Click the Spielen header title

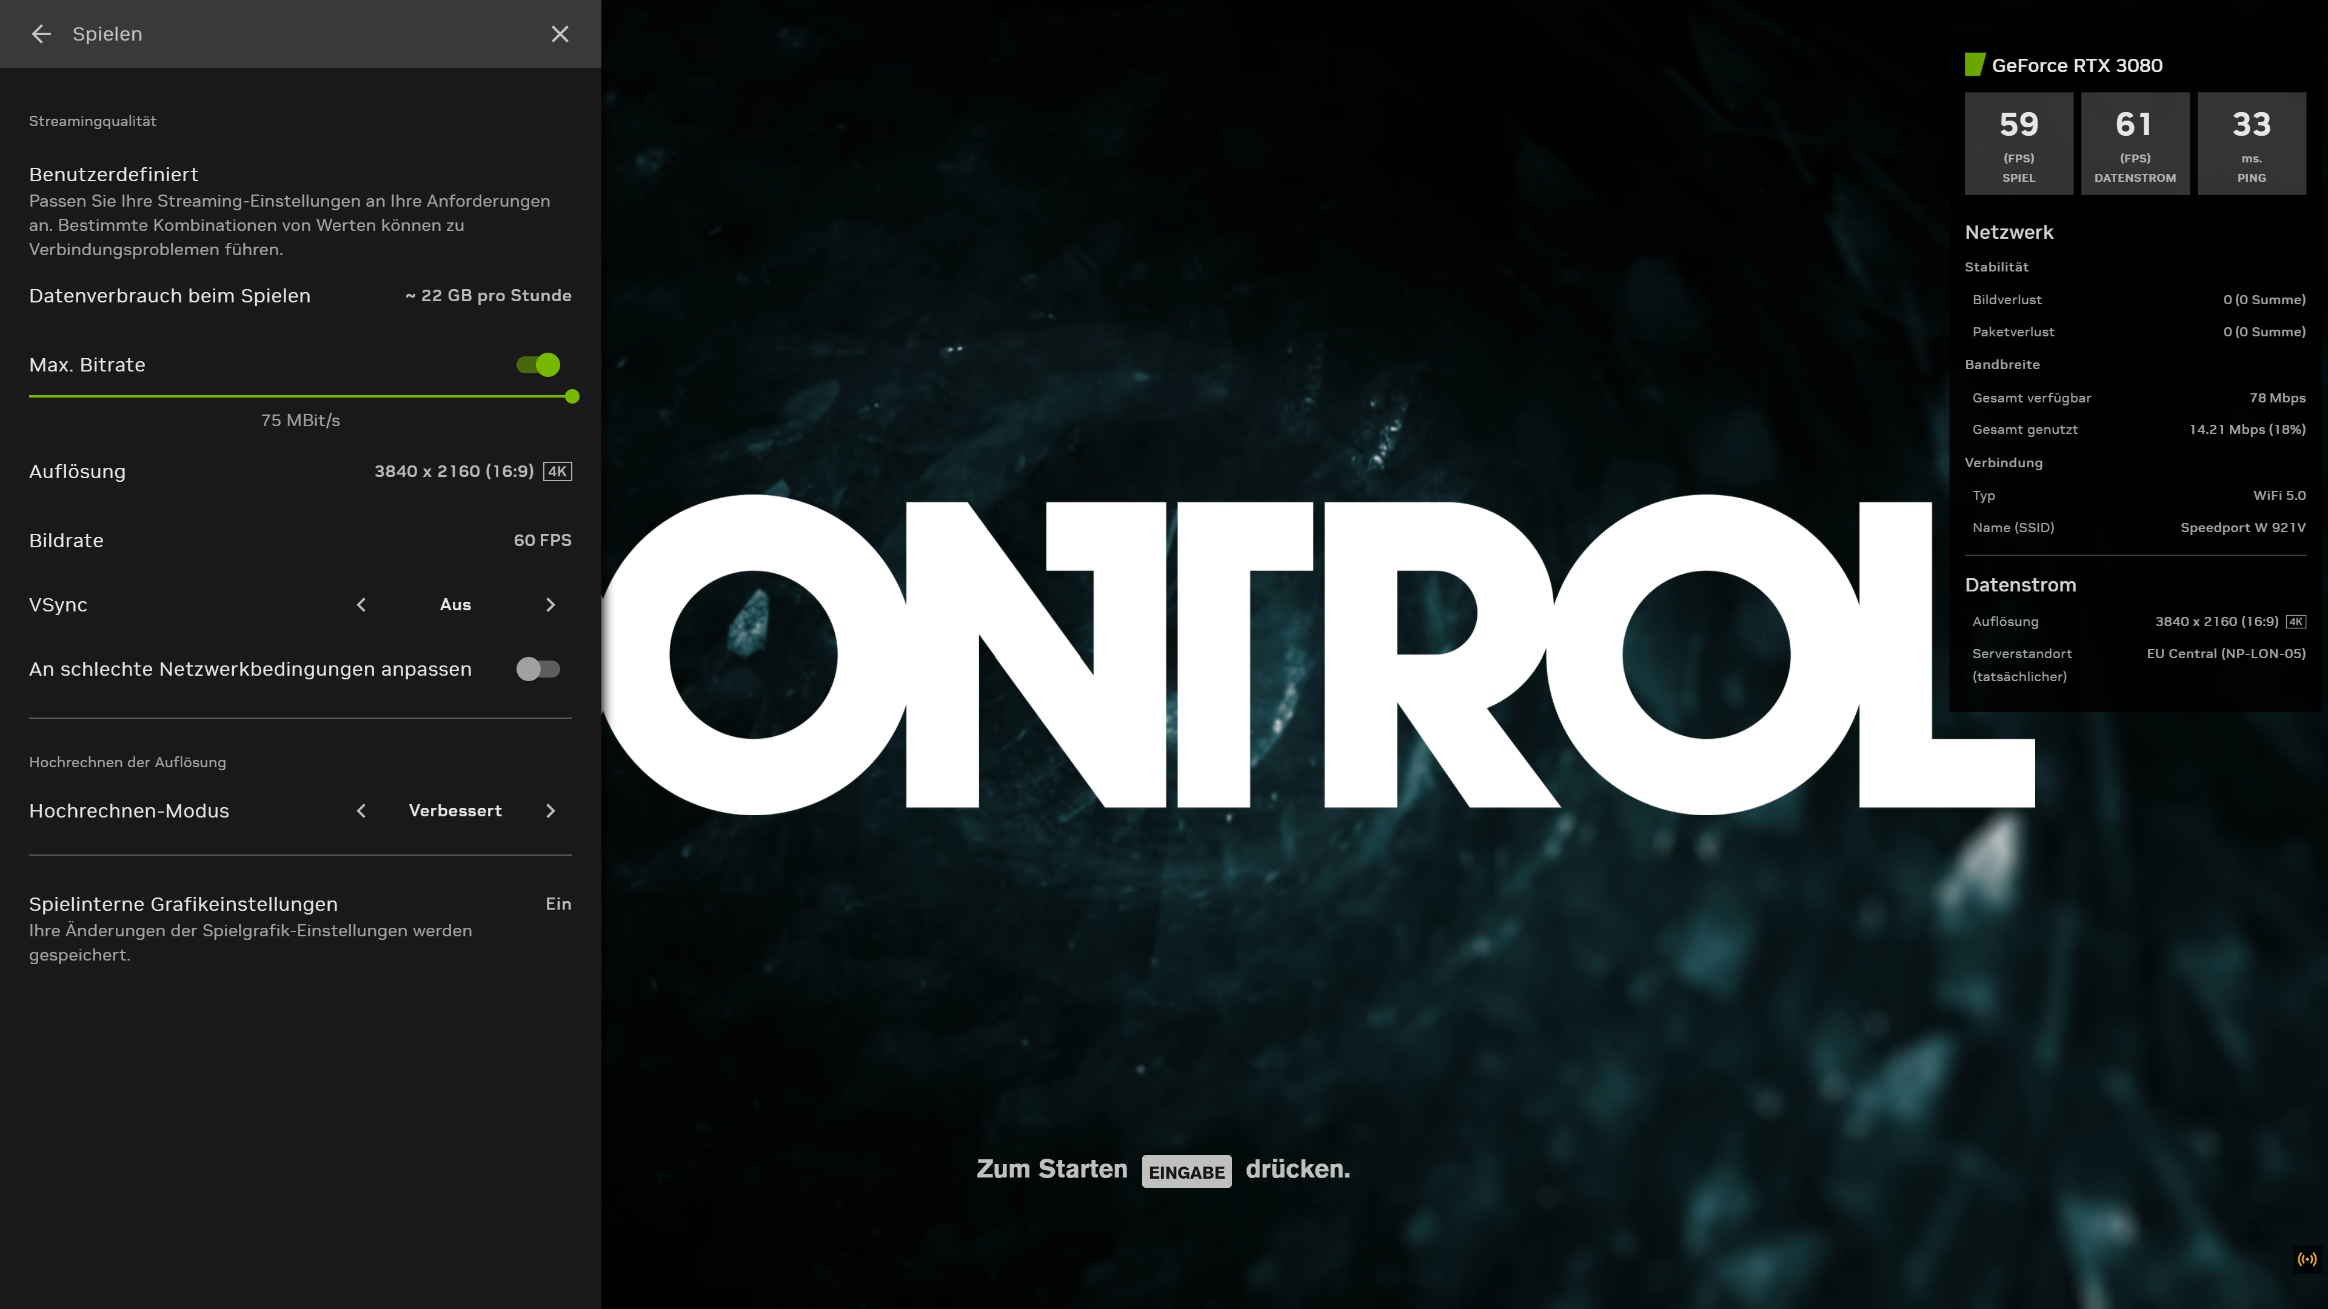coord(107,35)
